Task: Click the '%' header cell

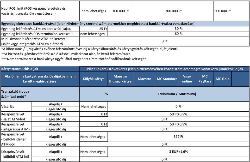Action: pos(106,94)
